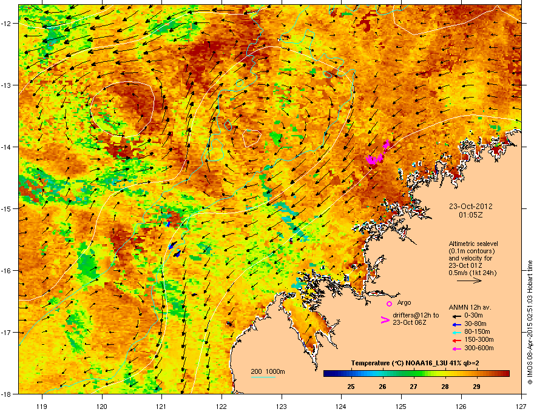534x412 pixels.
Task: Click the '30-80m' depth label
Action: (475, 324)
